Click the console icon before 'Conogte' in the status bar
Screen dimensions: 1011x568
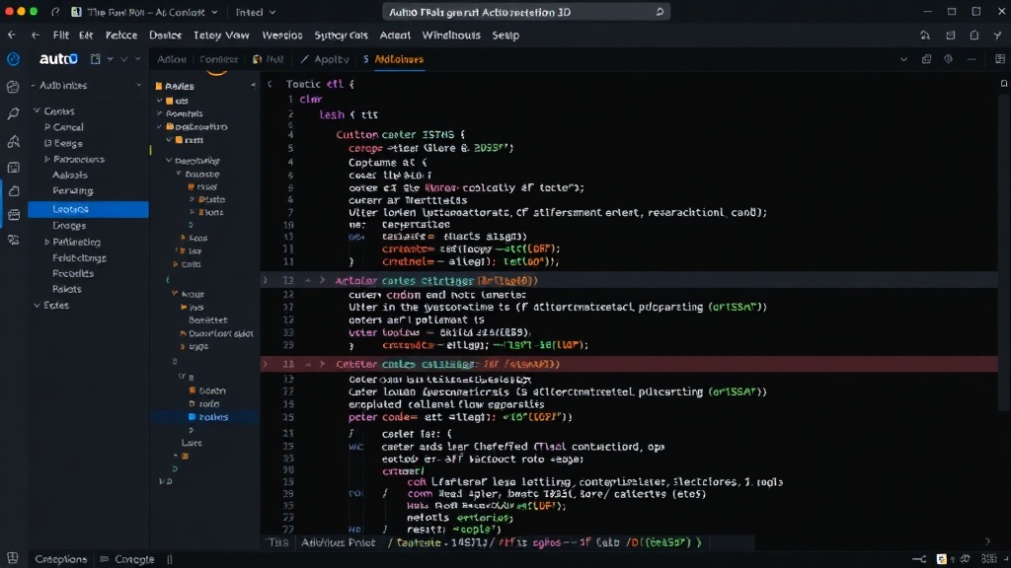tap(105, 559)
